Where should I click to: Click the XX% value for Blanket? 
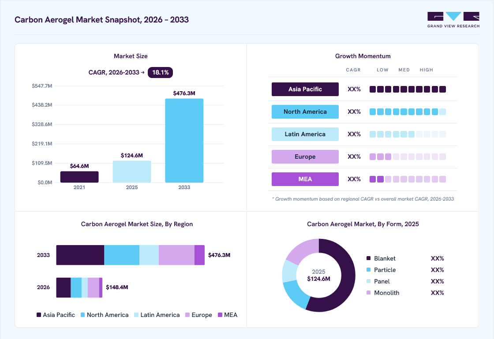point(437,258)
